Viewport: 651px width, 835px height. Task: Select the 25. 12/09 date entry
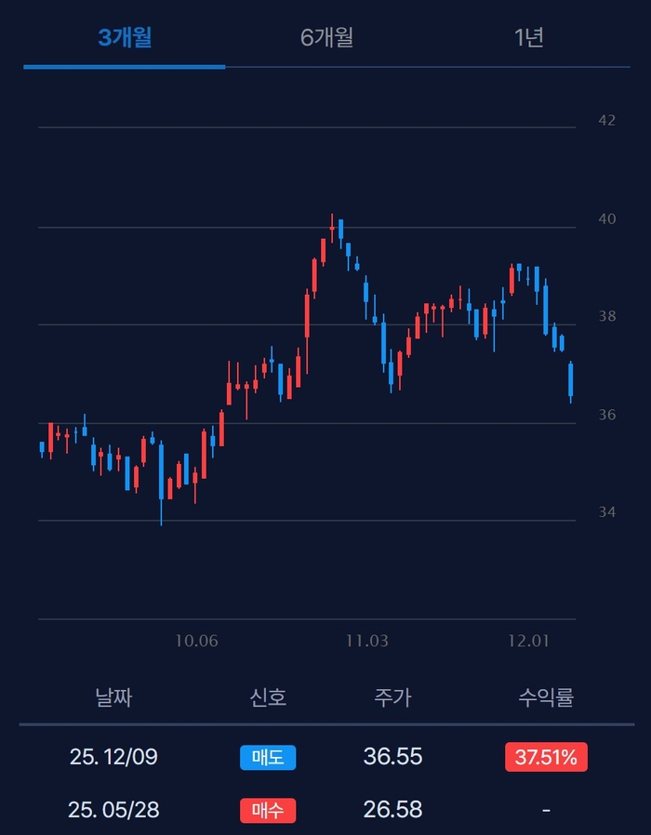[x=113, y=757]
